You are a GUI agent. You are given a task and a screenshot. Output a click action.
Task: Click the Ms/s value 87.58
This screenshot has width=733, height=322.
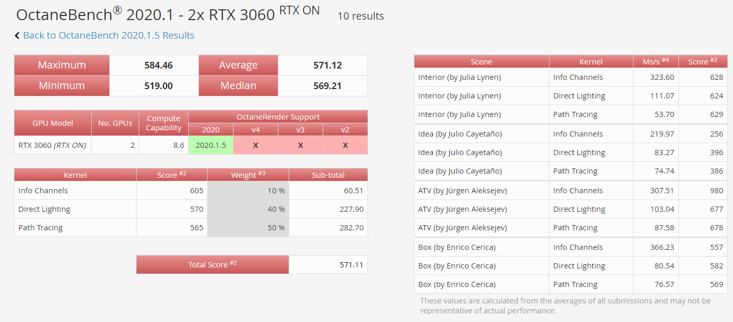coord(664,228)
